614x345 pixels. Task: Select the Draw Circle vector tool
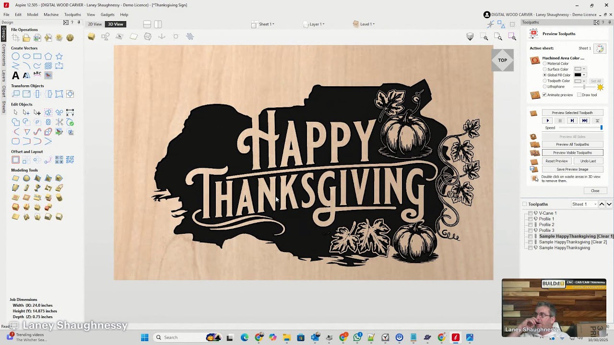pyautogui.click(x=16, y=57)
